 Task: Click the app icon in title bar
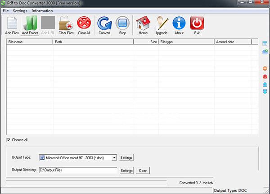tap(3, 3)
